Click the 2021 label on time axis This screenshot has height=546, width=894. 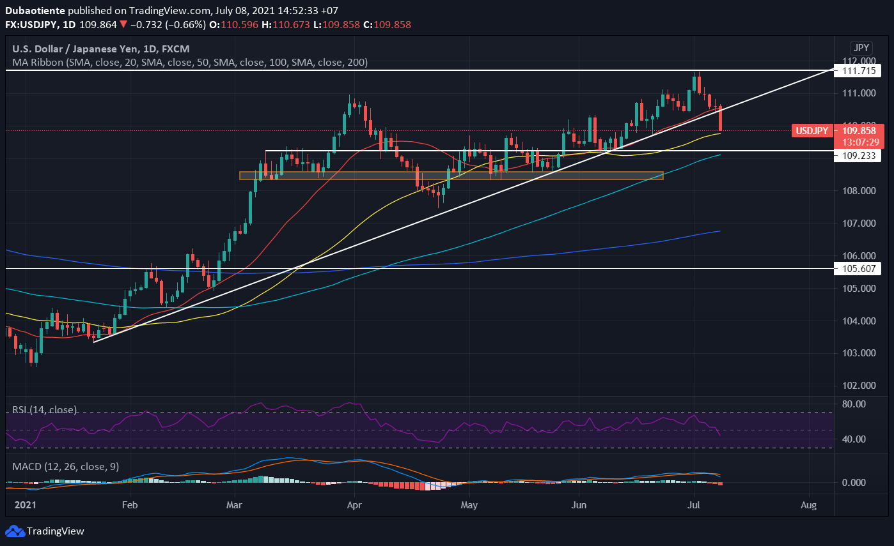26,504
